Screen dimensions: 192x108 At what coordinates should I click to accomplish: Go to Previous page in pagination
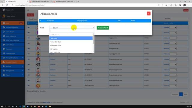pos(175,94)
